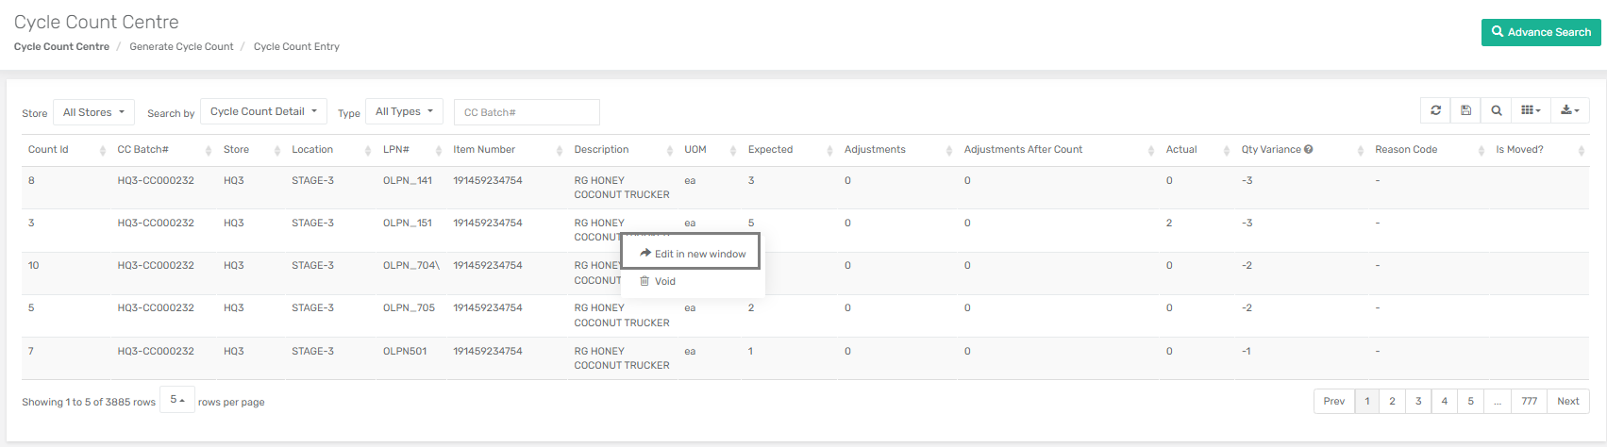
Task: Click the magnifier search icon in table toolbar
Action: point(1496,110)
